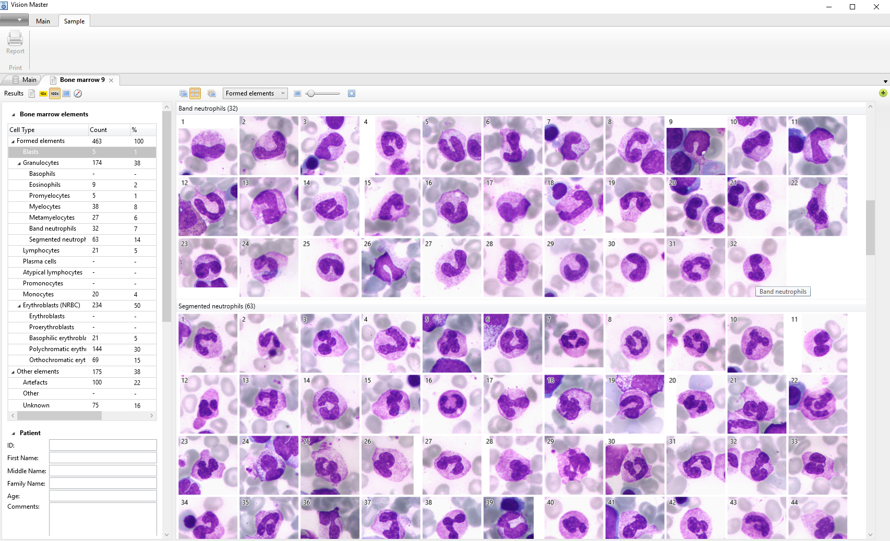The image size is (890, 541).
Task: Click the Family Name input field
Action: [103, 483]
